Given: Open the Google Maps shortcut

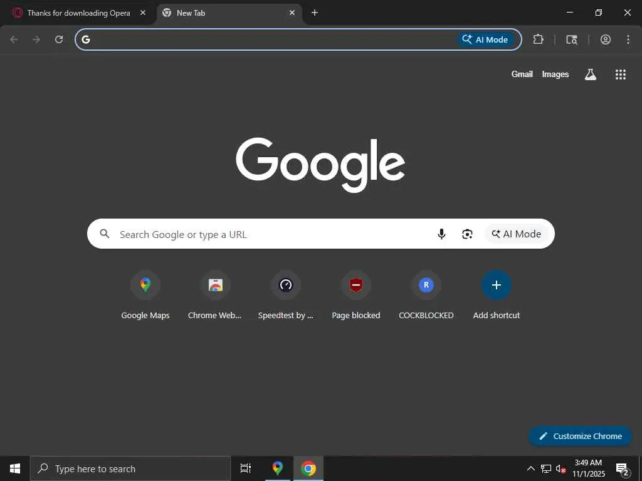Looking at the screenshot, I should [x=145, y=295].
